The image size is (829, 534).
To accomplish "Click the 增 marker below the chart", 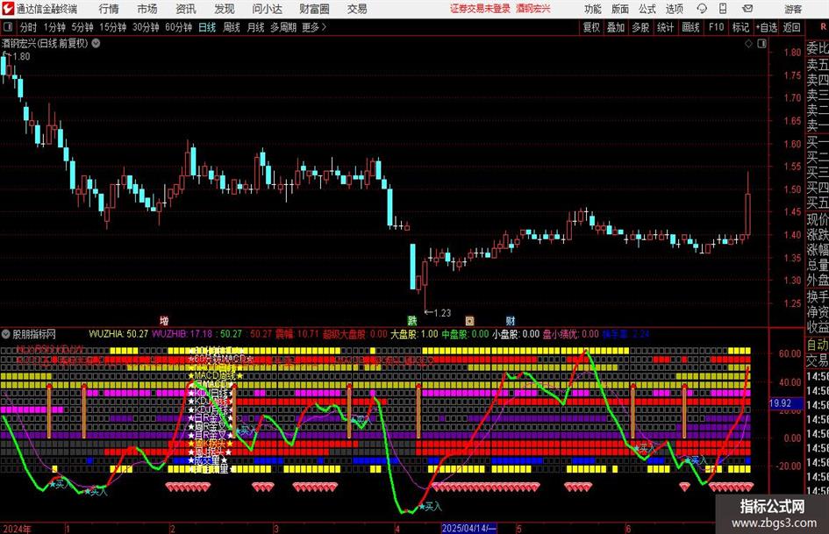I will click(164, 320).
